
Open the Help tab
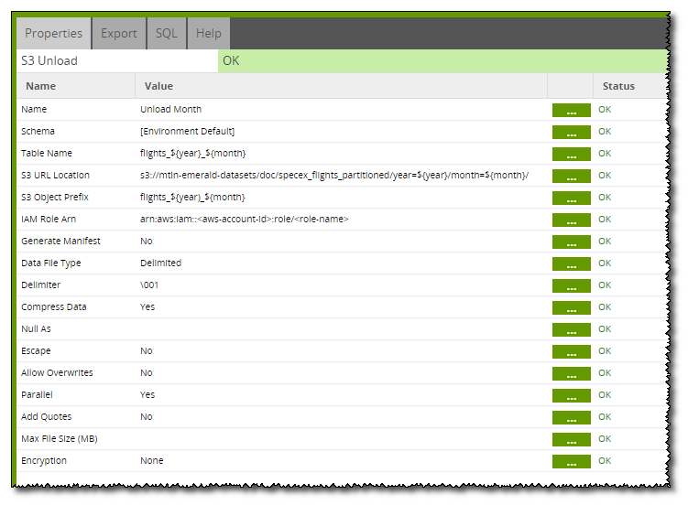[209, 33]
